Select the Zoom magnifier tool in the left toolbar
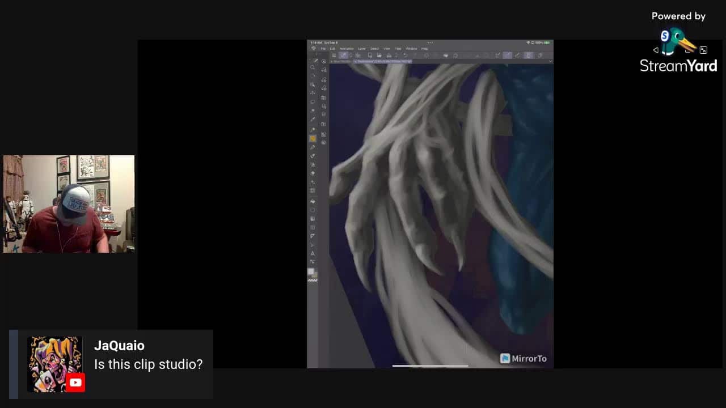Image resolution: width=726 pixels, height=408 pixels. pyautogui.click(x=313, y=67)
